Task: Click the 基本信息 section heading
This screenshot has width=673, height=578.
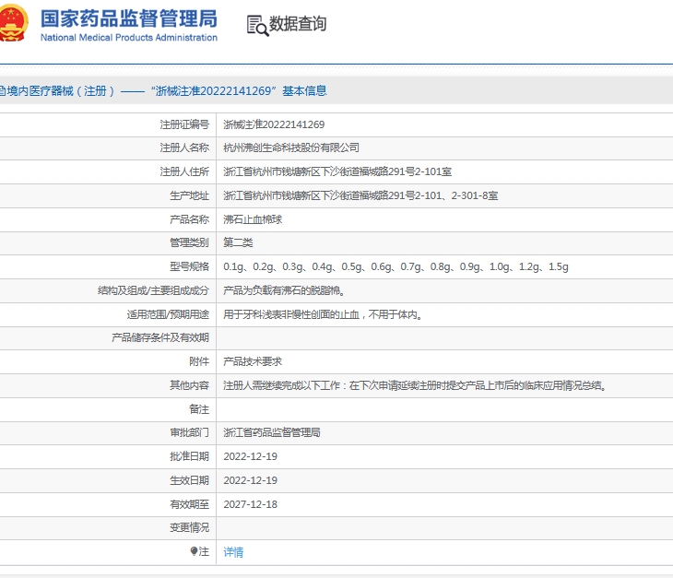Action: pyautogui.click(x=304, y=91)
